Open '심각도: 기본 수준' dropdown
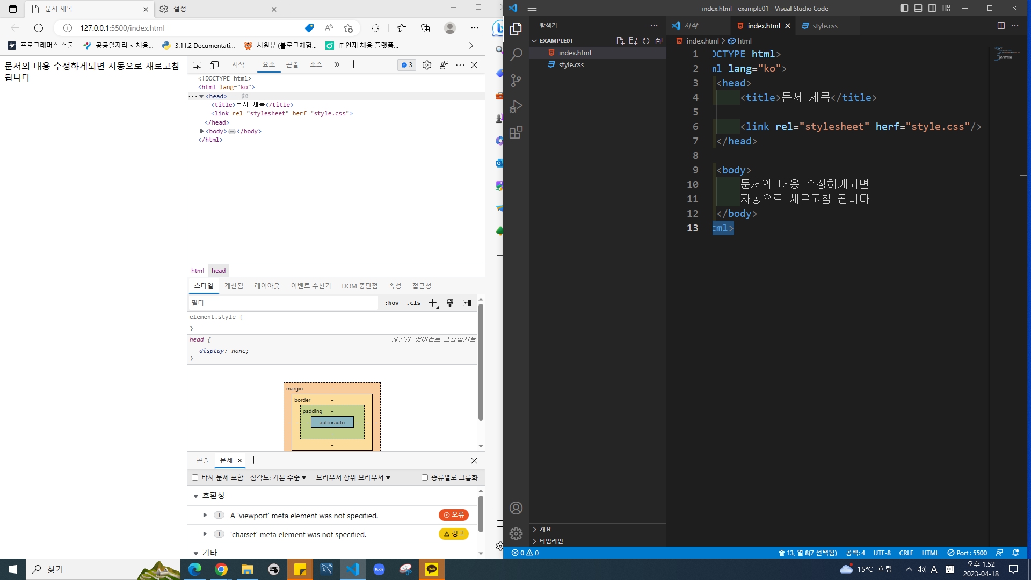The width and height of the screenshot is (1031, 580). pos(278,477)
